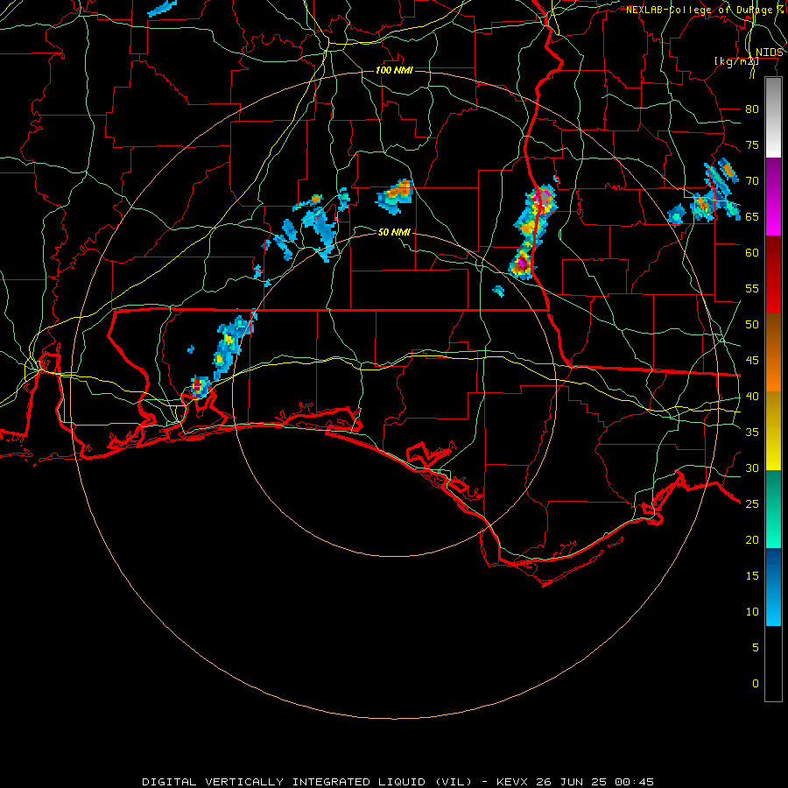This screenshot has height=788, width=788.
Task: Click the legend value 55
Action: pyautogui.click(x=752, y=288)
